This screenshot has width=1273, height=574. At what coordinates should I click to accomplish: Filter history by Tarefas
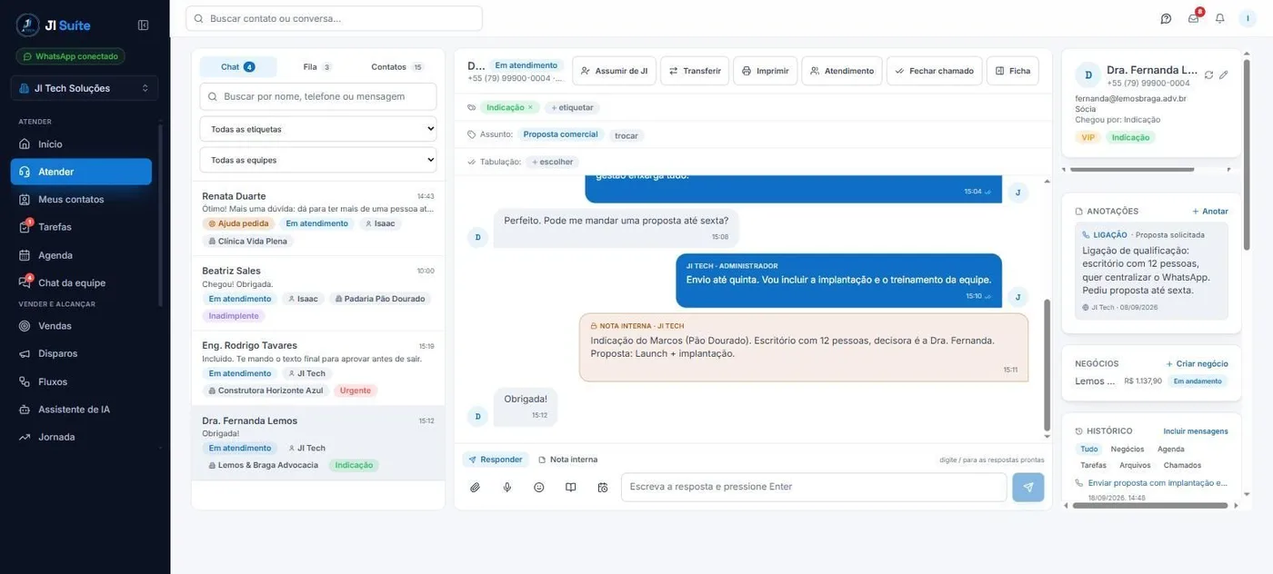coord(1094,465)
